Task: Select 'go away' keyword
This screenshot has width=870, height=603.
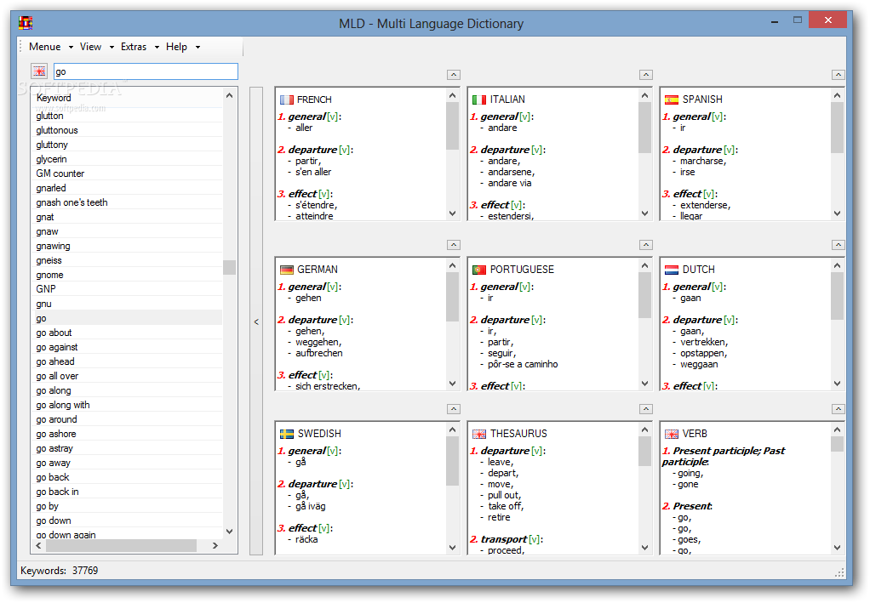Action: (x=129, y=463)
